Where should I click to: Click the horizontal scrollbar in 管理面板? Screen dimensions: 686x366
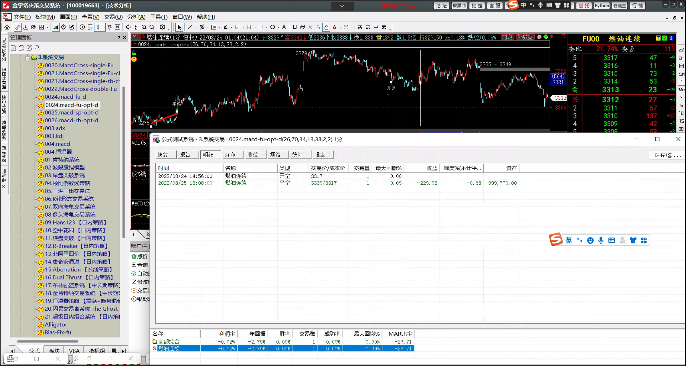(48, 341)
